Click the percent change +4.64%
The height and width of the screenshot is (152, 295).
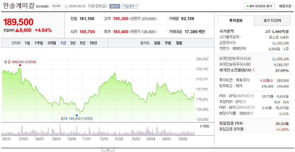tap(43, 30)
